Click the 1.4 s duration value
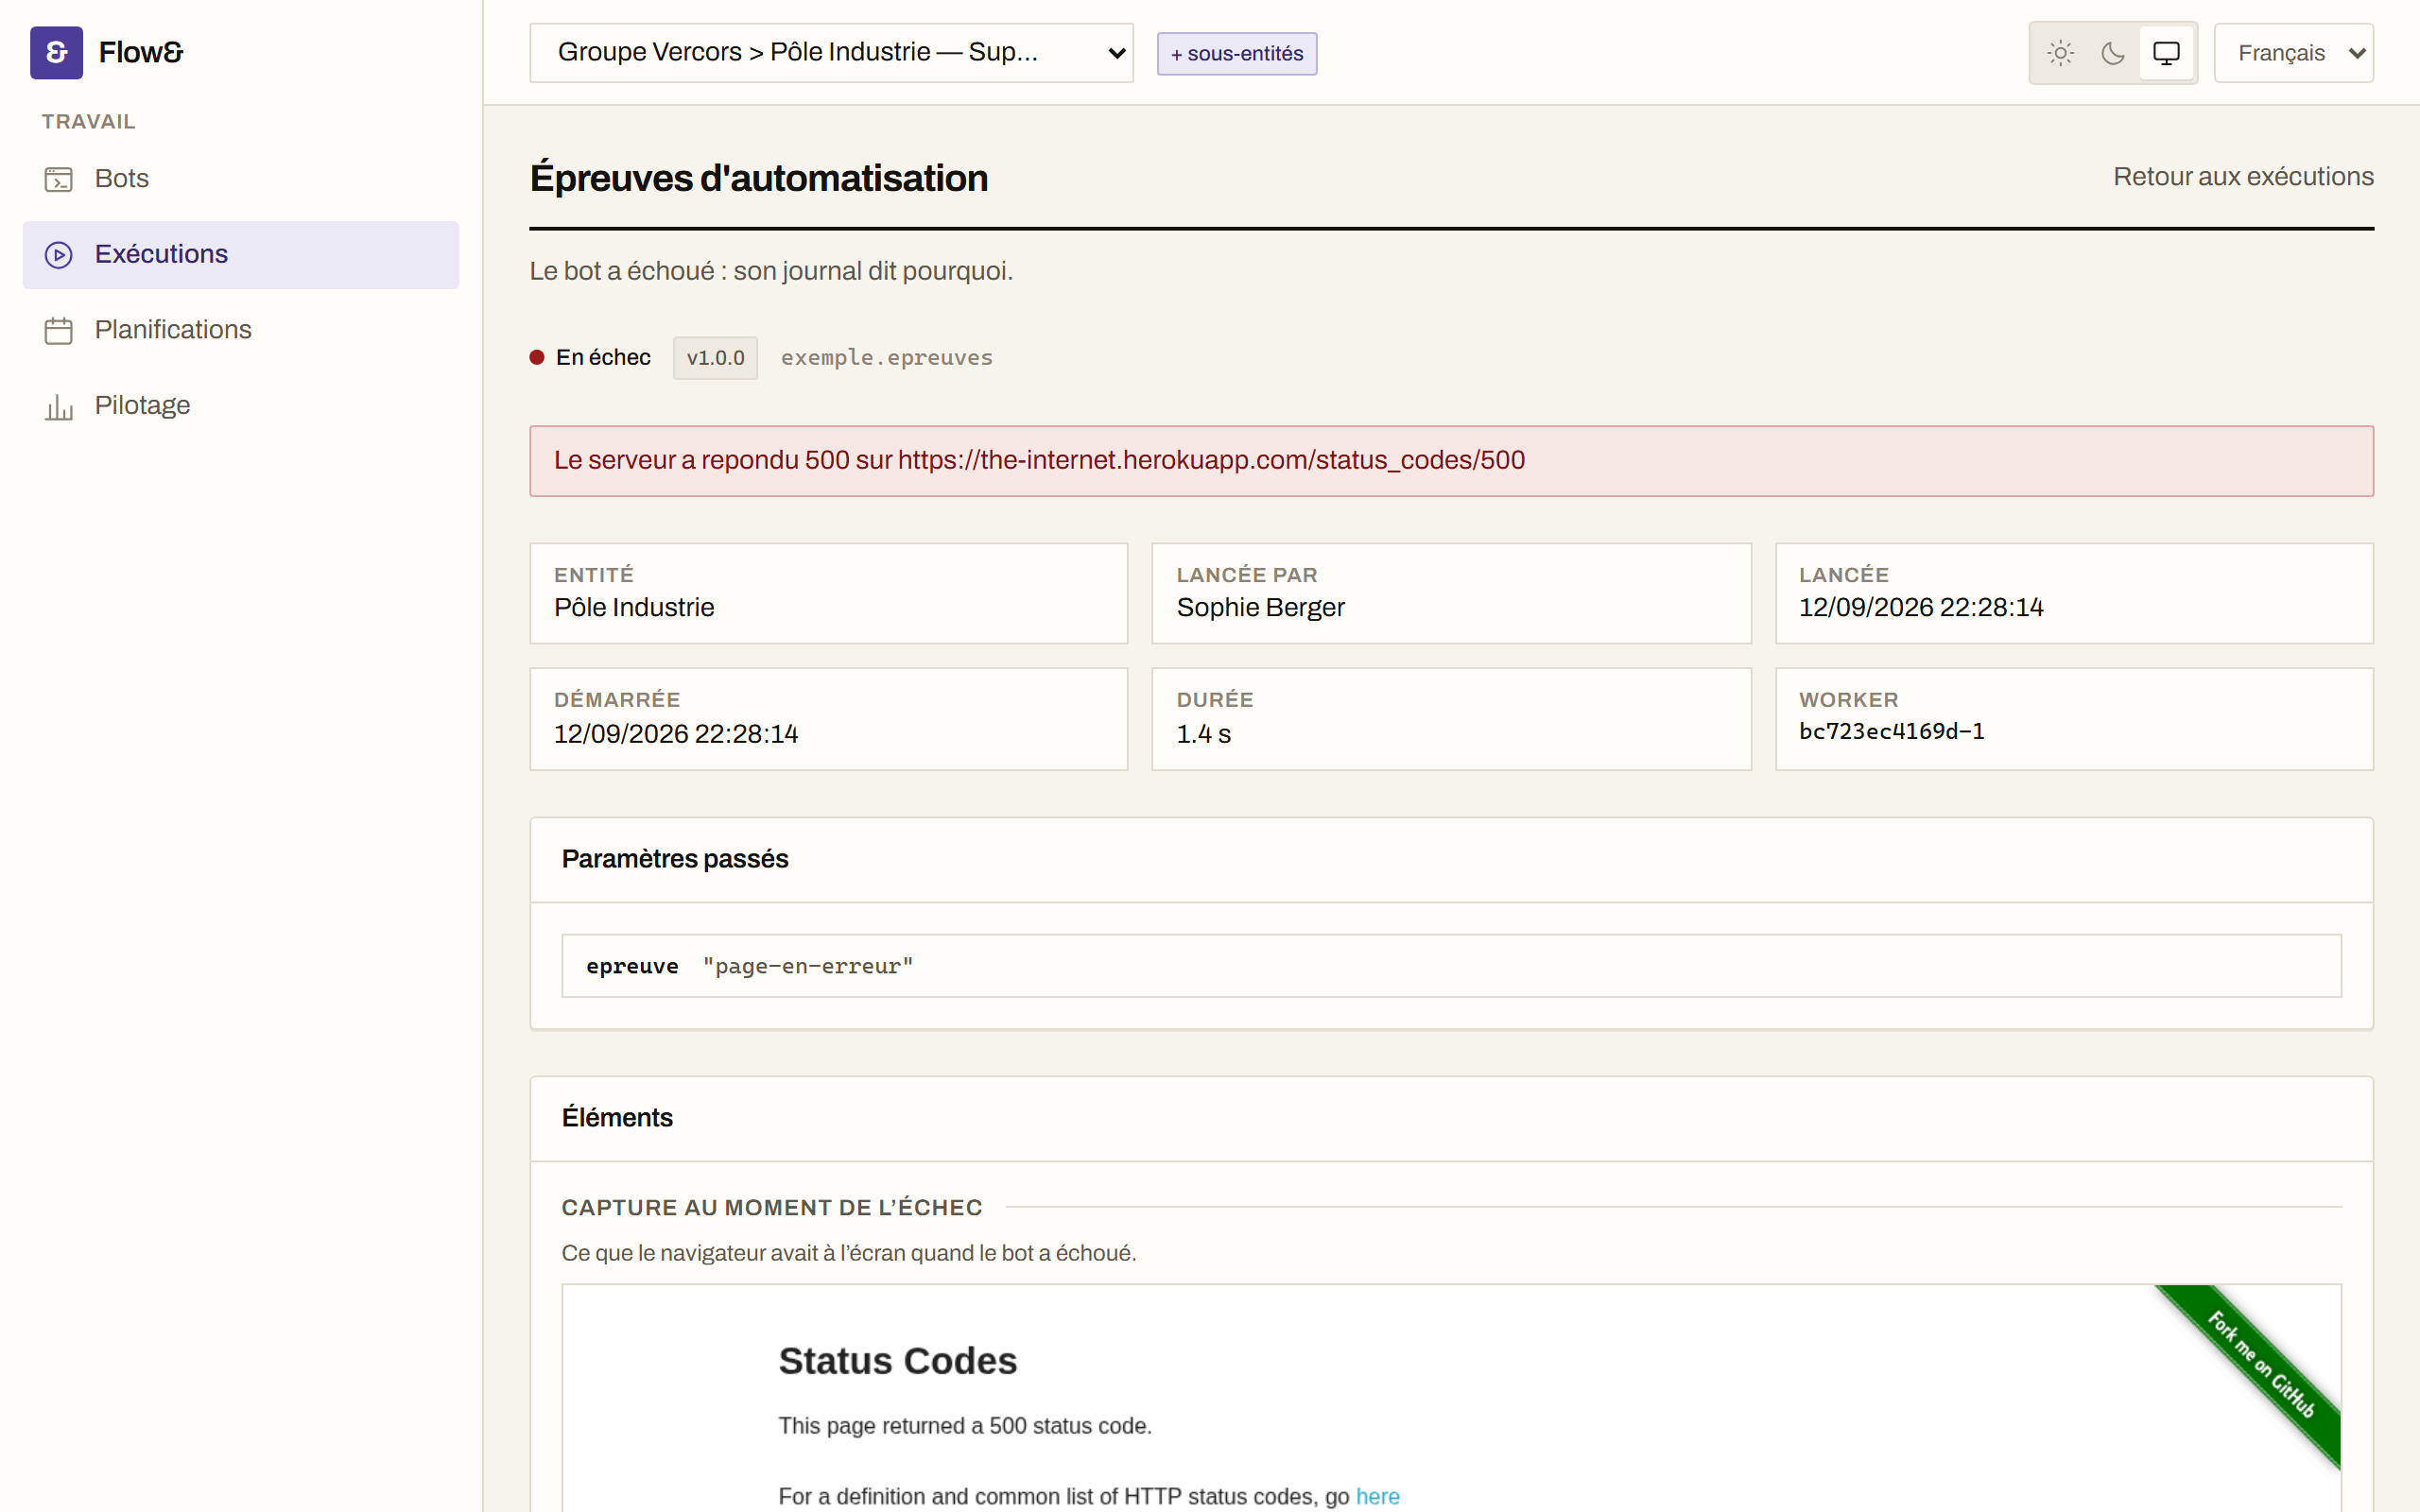Image resolution: width=2420 pixels, height=1512 pixels. point(1203,734)
